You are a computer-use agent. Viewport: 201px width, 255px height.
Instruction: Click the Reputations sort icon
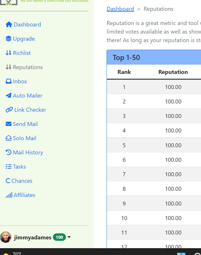[9, 67]
